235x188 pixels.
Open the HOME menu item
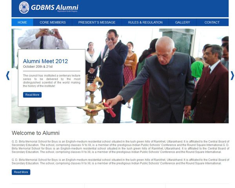point(22,22)
